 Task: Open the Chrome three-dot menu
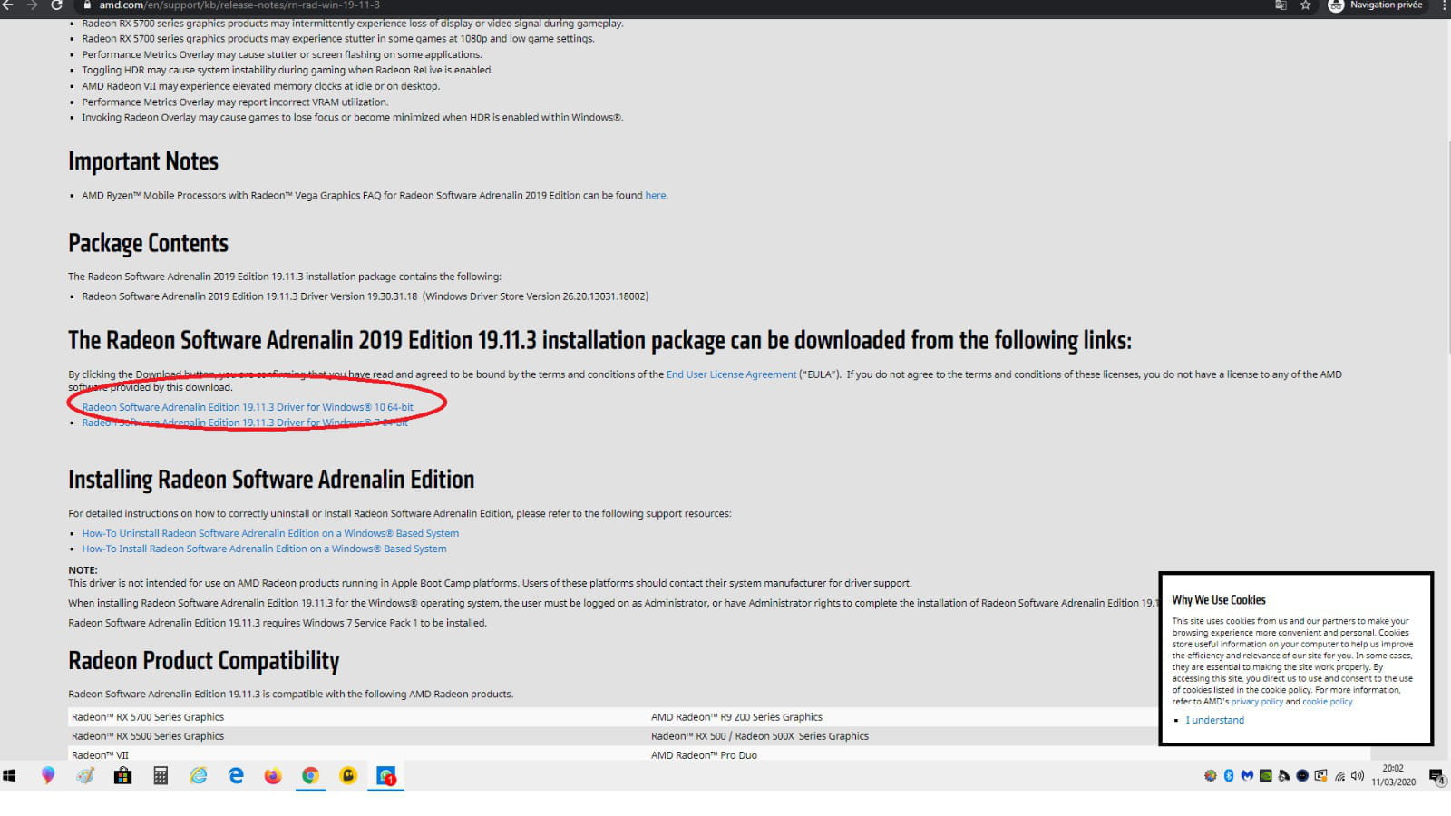pos(1444,5)
